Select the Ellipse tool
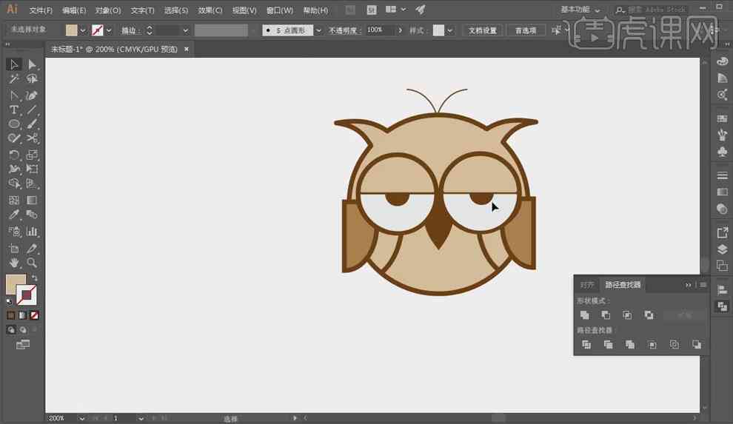Screen dimensions: 733x424 [x=14, y=124]
